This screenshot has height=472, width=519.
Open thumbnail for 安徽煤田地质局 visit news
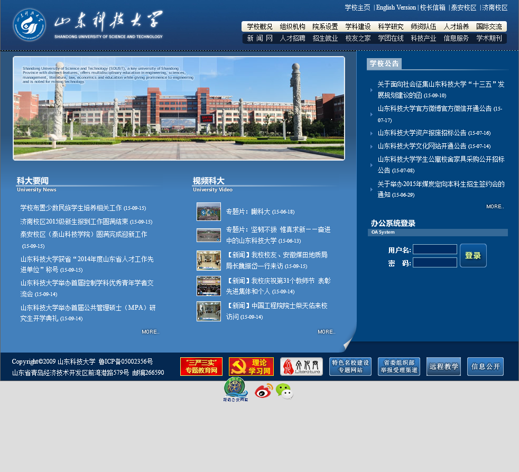point(209,261)
